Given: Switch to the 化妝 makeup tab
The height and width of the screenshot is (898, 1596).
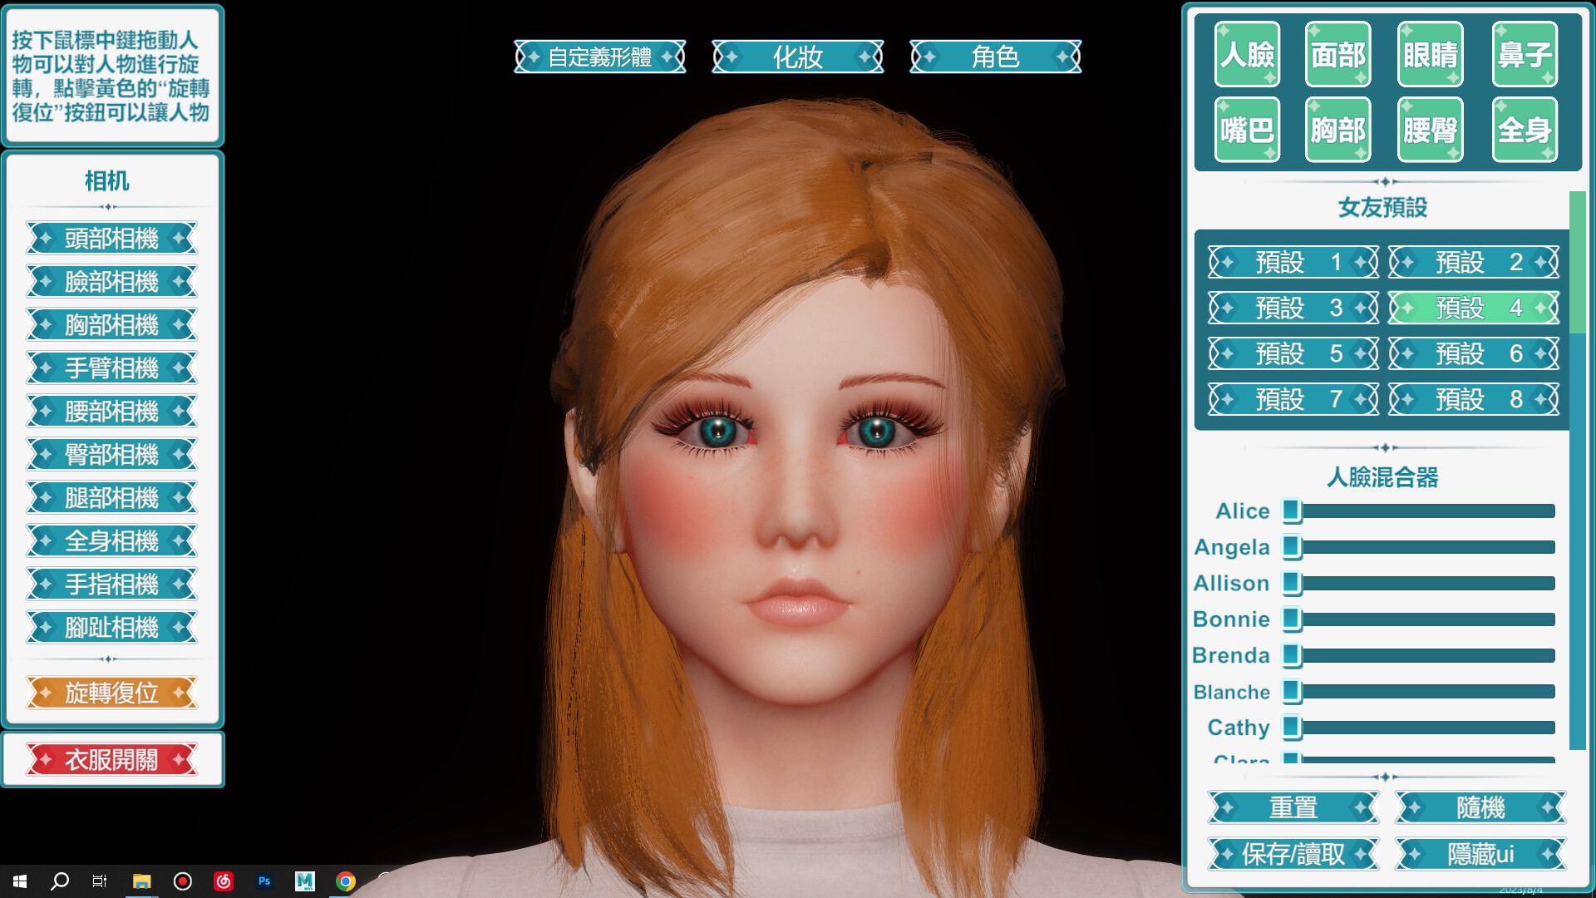Looking at the screenshot, I should tap(797, 57).
